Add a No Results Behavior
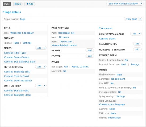Screen dimensions: 146x127 137,49
